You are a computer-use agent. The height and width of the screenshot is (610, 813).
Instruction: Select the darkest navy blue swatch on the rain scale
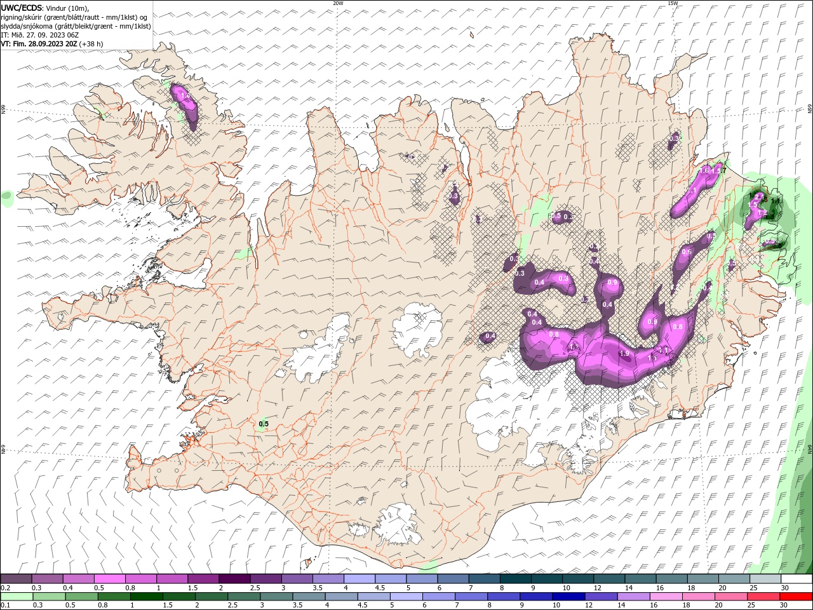click(567, 597)
